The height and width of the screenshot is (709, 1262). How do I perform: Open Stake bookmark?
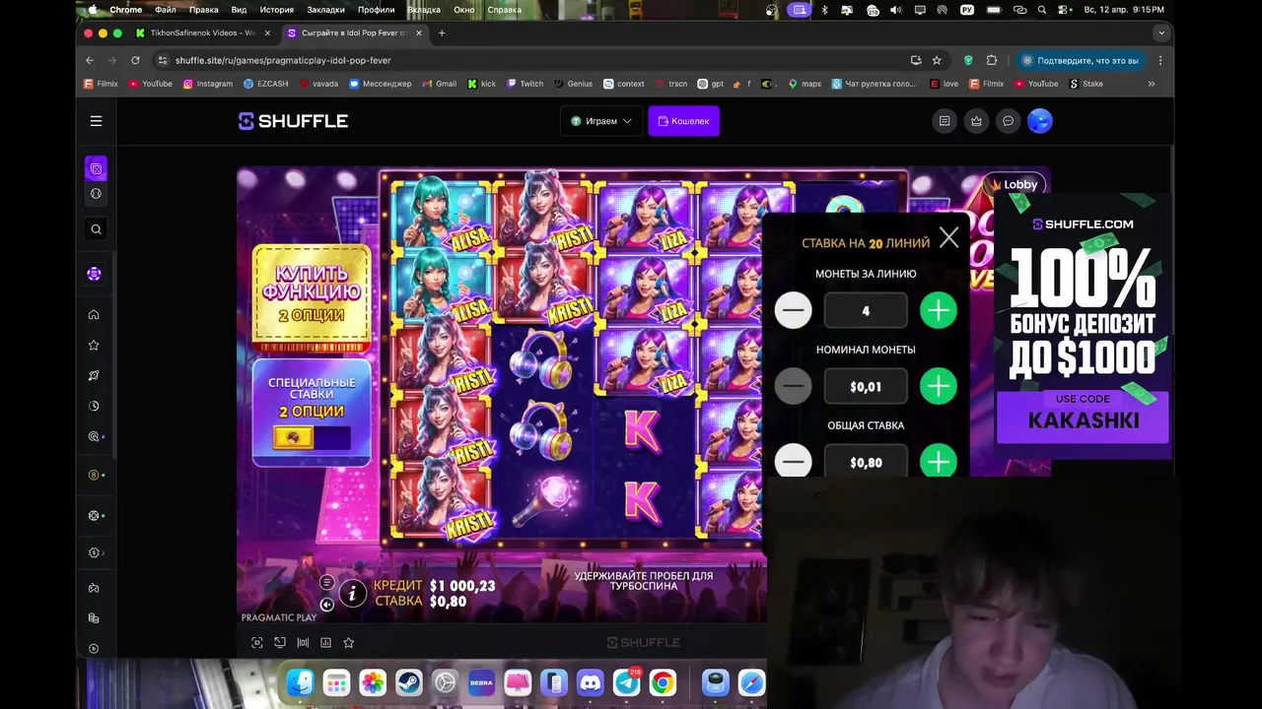point(1087,84)
